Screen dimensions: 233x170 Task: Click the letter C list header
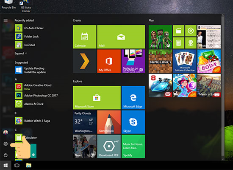pos(16,130)
